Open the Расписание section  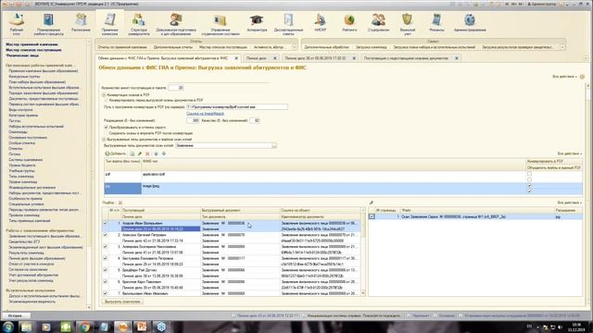81,22
